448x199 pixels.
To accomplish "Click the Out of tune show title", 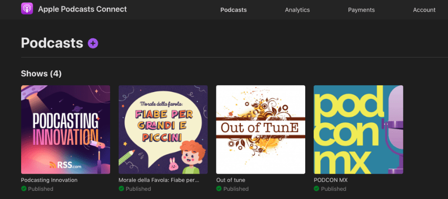I will (231, 180).
